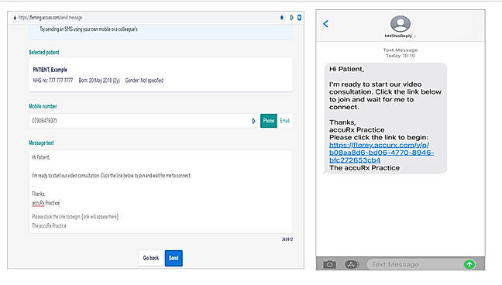502x285 pixels.
Task: Open the florey.accurx.com video link
Action: point(381,153)
